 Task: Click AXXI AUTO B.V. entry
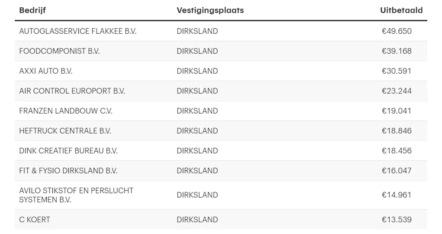[x=46, y=71]
